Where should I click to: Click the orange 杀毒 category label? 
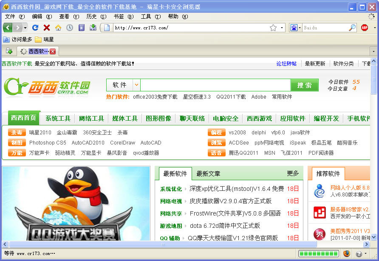point(17,132)
